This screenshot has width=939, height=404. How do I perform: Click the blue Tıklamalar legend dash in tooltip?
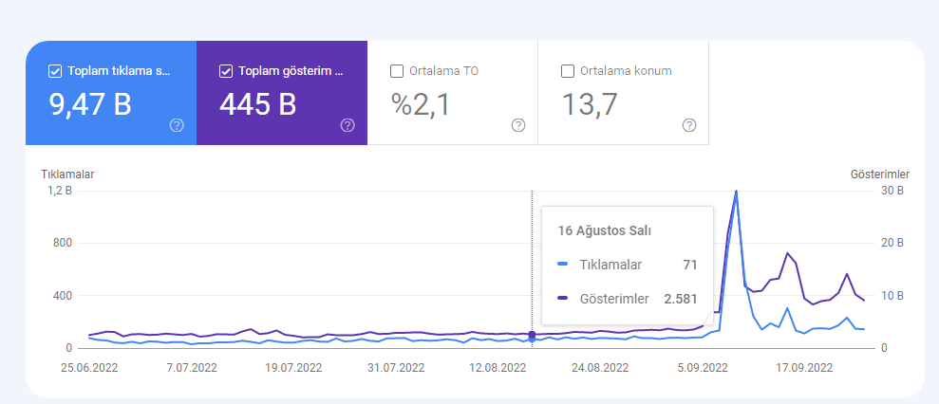[x=562, y=264]
